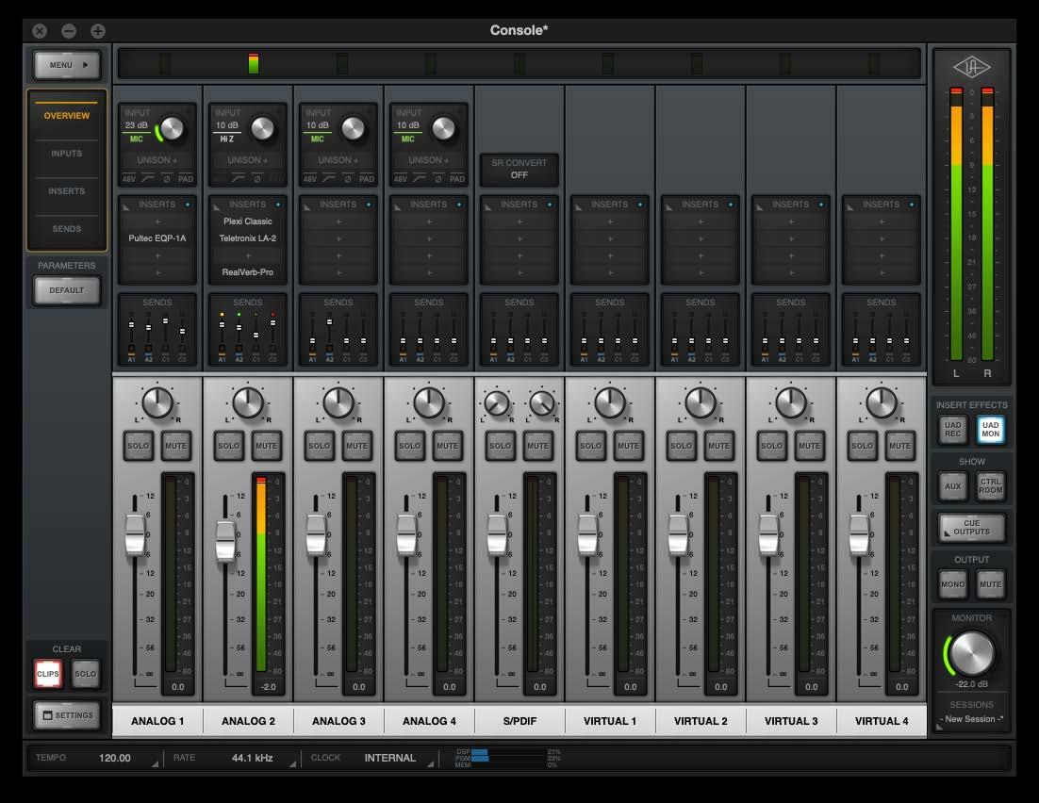Enable UAD REC insert effects mode

coord(953,430)
